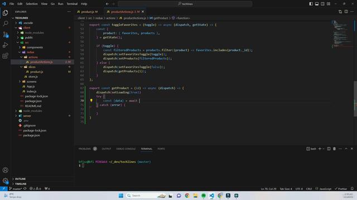The width and height of the screenshot is (357, 200).
Task: Open Chrome from the taskbar
Action: tap(187, 196)
